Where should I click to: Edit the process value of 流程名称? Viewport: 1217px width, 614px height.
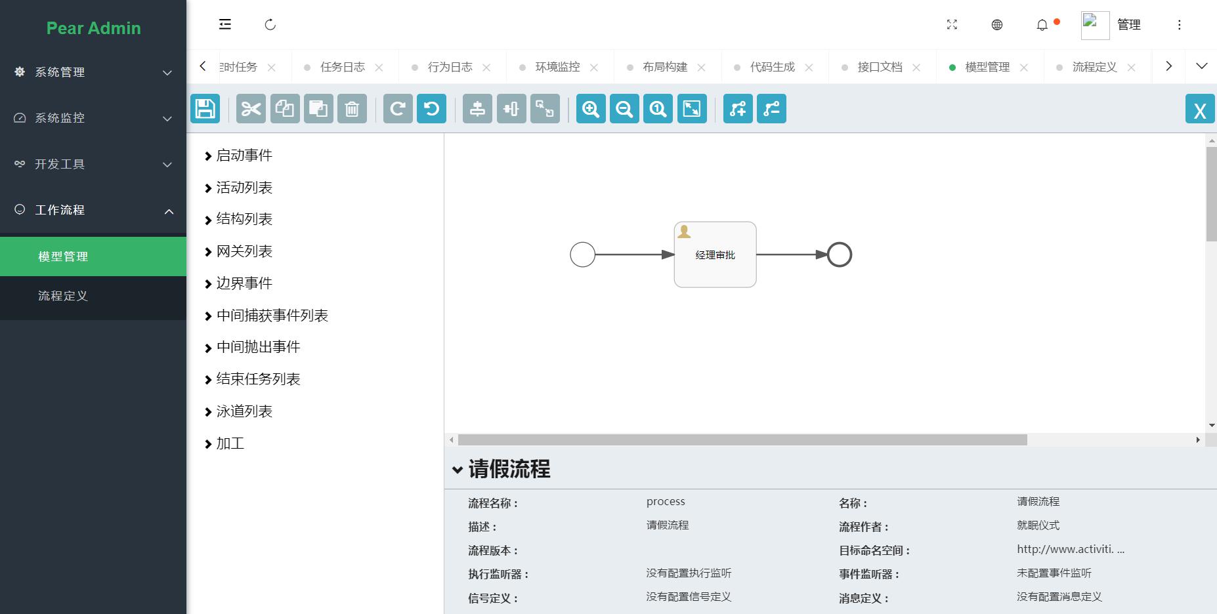tap(666, 502)
